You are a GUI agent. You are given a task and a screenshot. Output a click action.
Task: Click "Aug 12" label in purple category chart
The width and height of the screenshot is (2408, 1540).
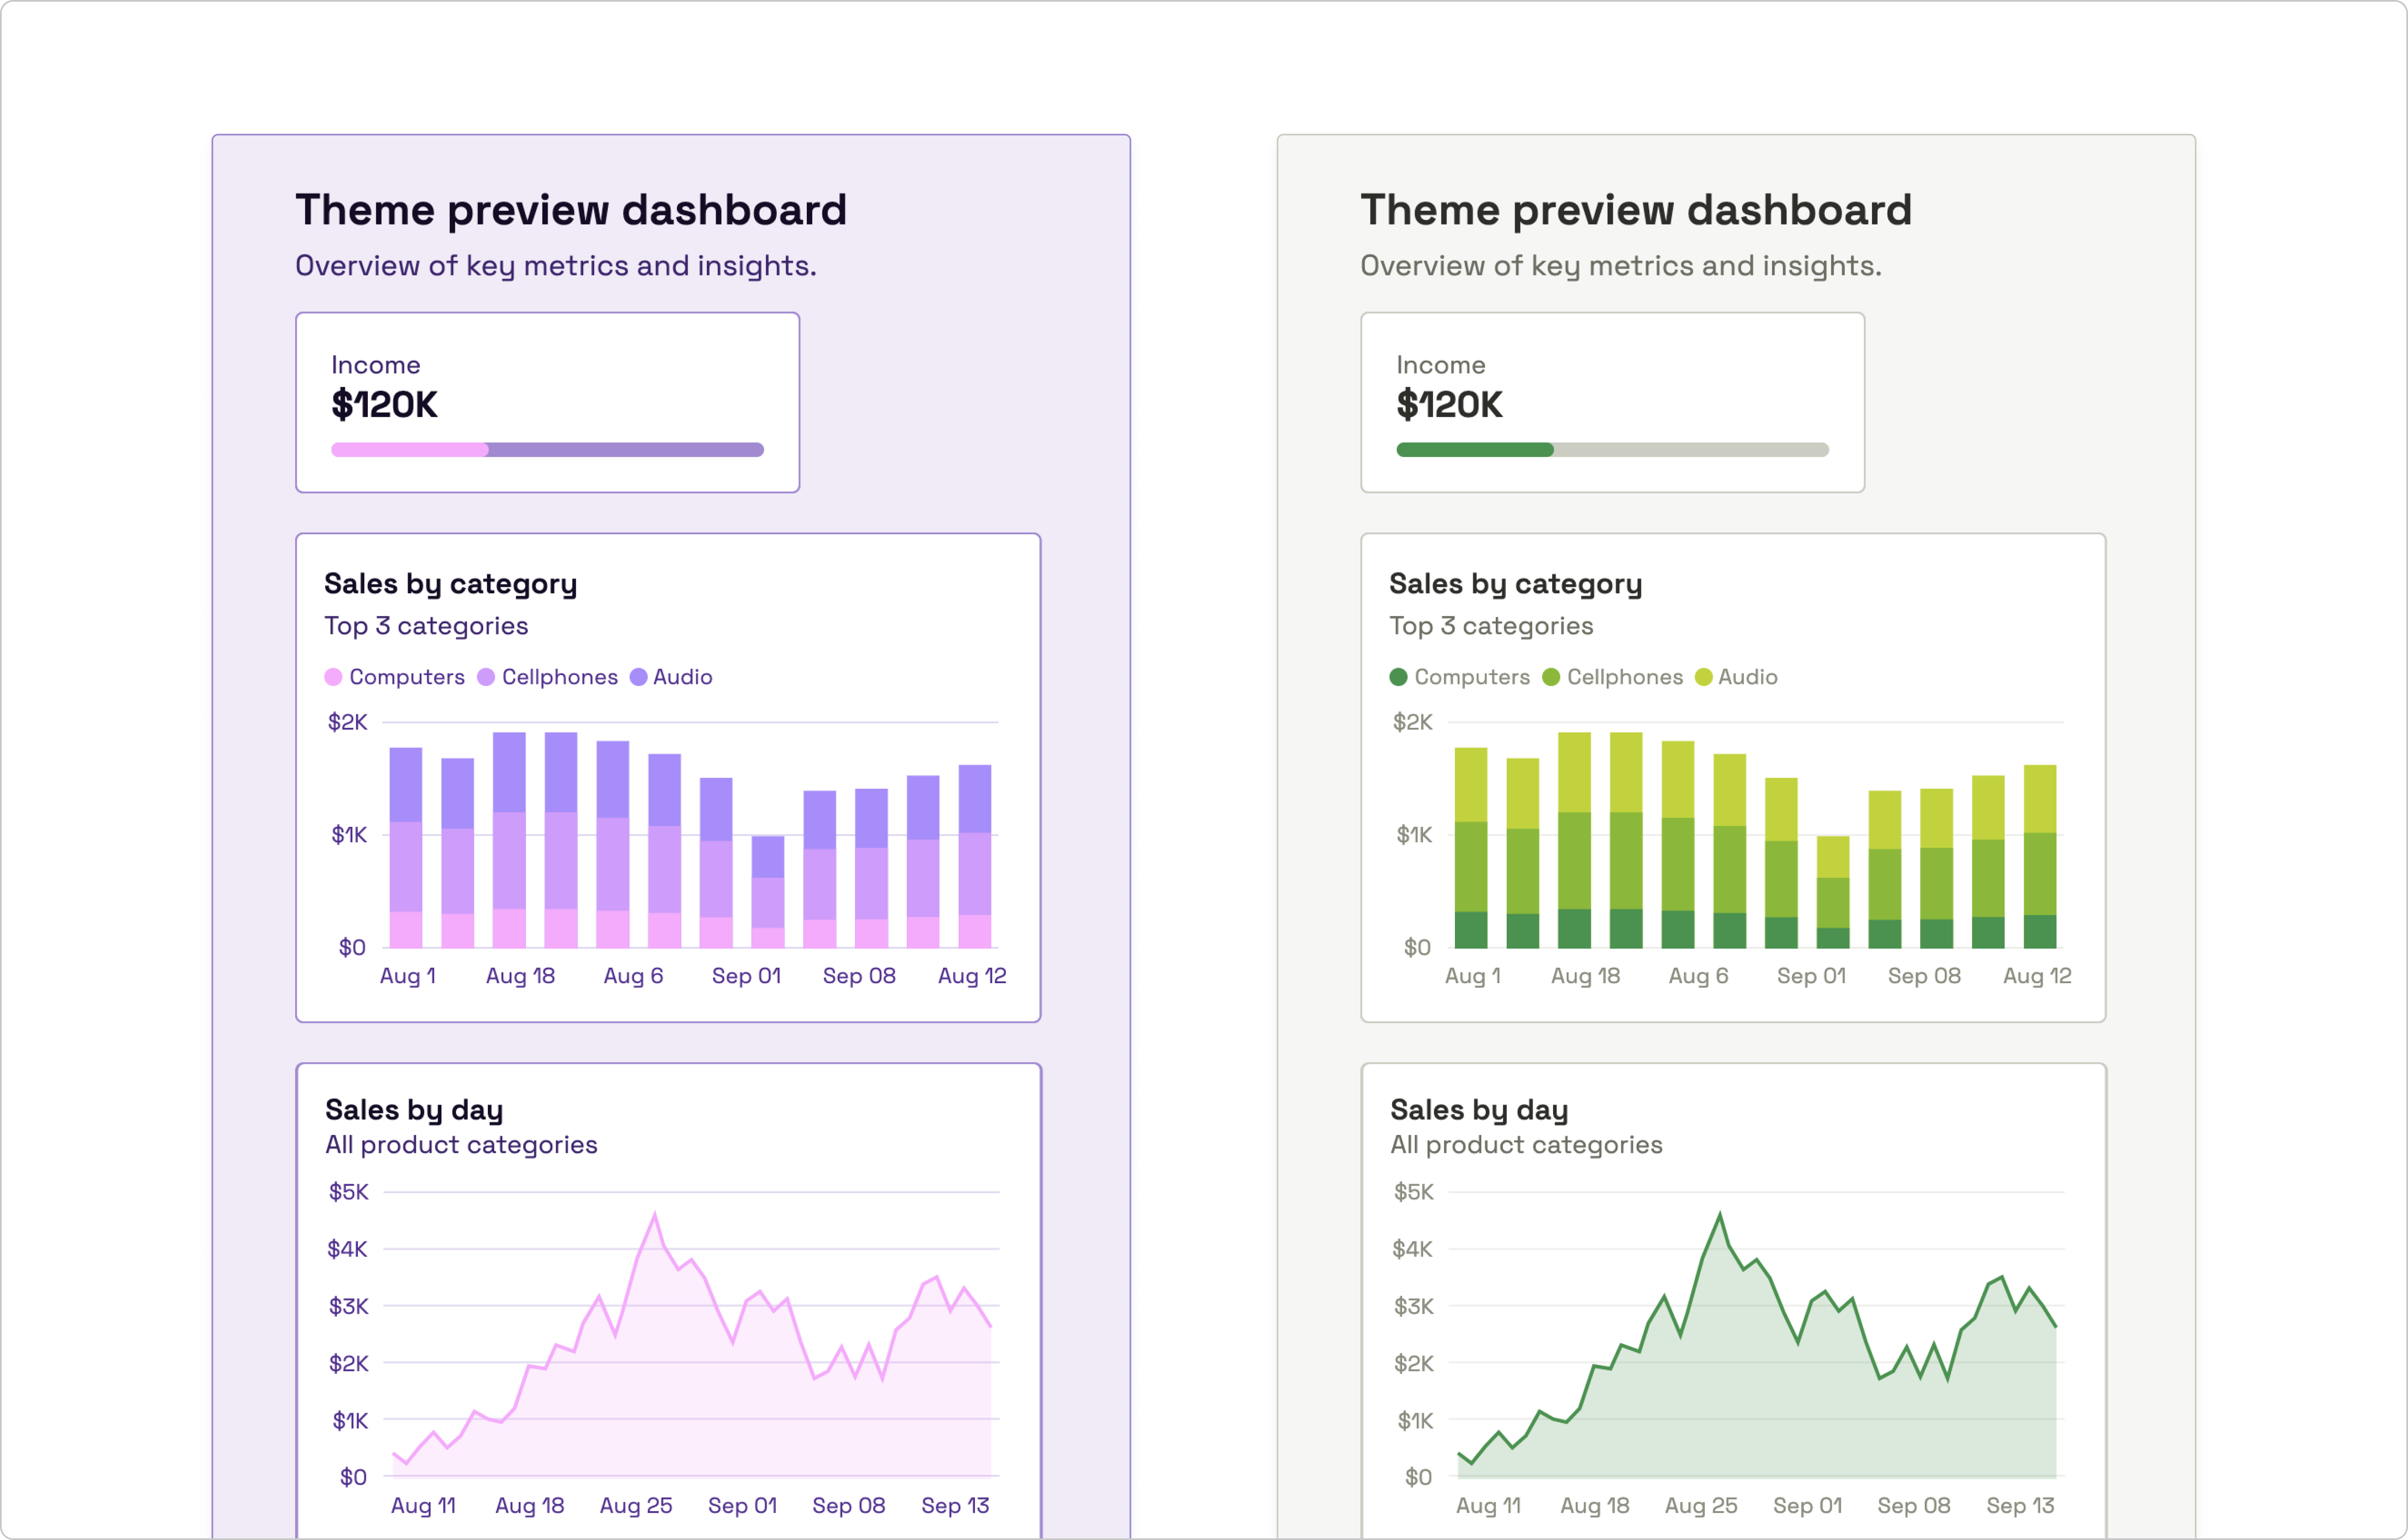pos(972,976)
